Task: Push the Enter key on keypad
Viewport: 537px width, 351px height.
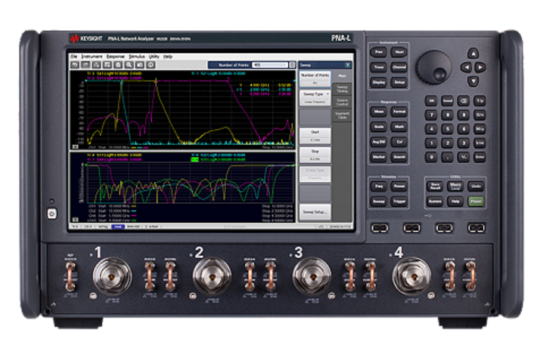Action: (480, 157)
